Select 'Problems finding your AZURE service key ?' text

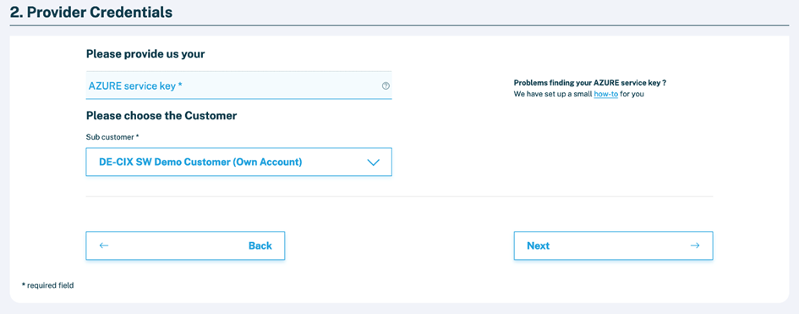click(590, 83)
